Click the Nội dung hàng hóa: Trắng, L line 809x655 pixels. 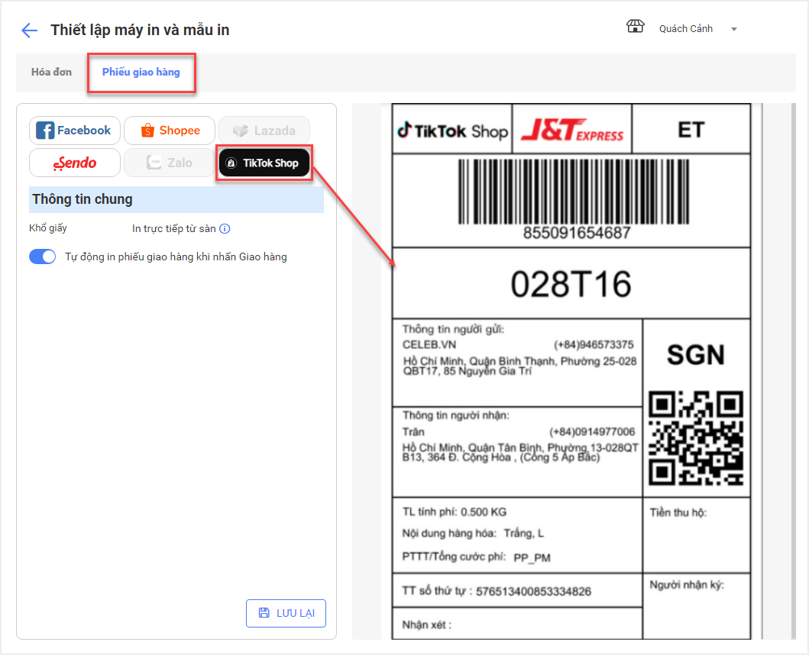coord(473,534)
